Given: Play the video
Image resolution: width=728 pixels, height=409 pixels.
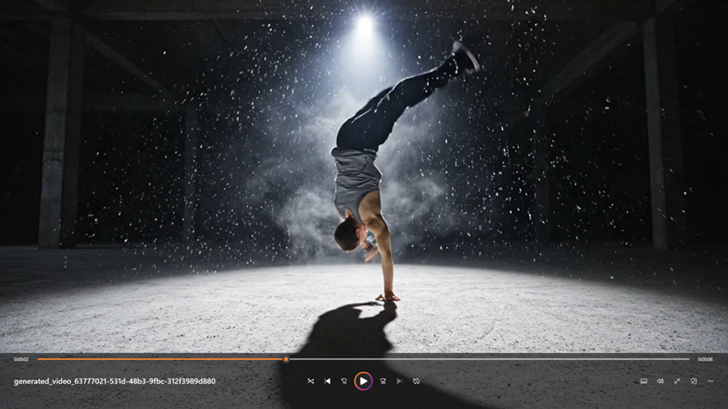Looking at the screenshot, I should 363,381.
